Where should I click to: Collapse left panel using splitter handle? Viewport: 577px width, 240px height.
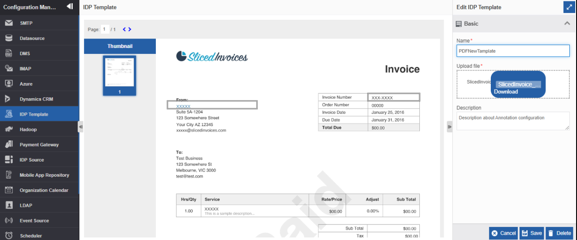coord(81,127)
